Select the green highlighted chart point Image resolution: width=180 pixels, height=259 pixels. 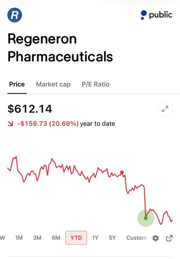[146, 218]
